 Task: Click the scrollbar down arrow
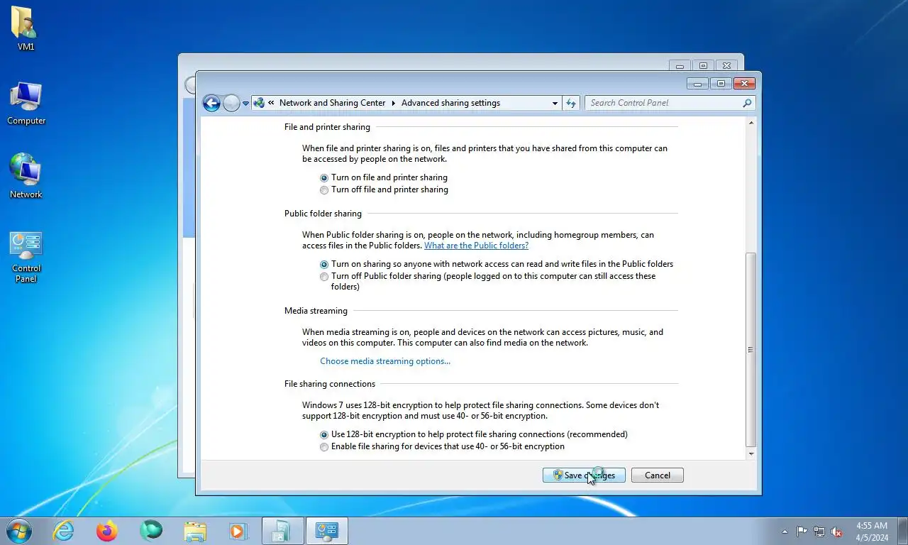pos(751,453)
